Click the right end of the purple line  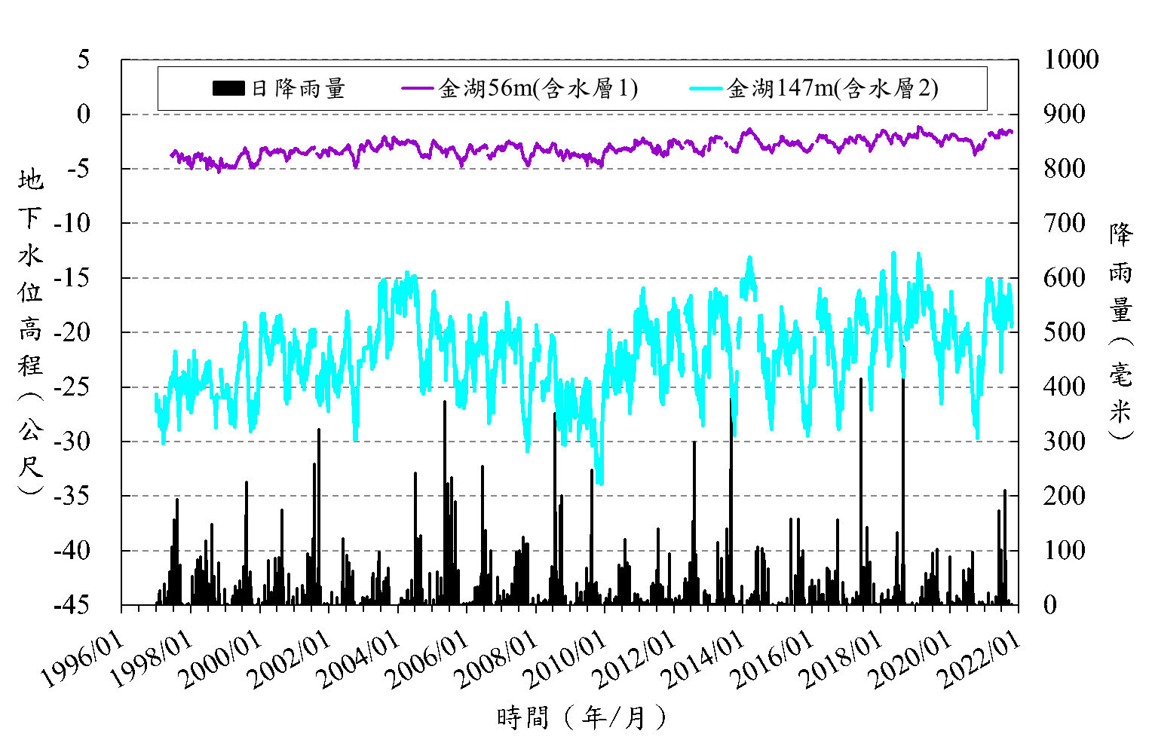pyautogui.click(x=1011, y=132)
